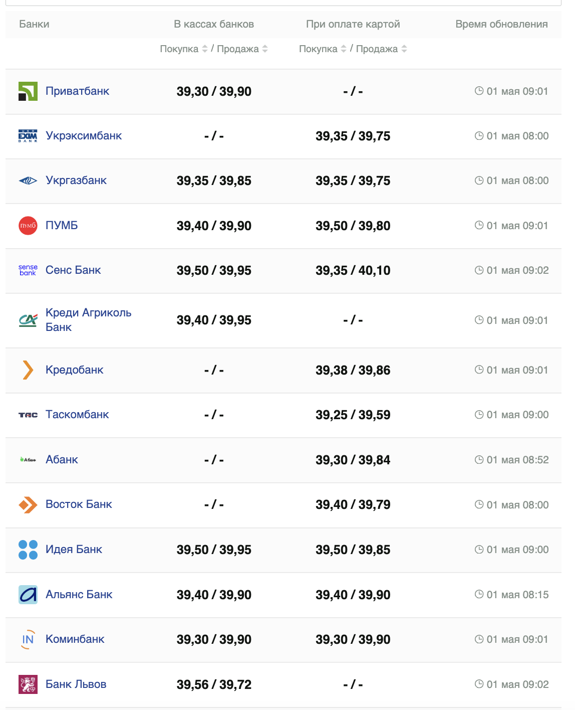Image resolution: width=575 pixels, height=710 pixels.
Task: Follow the Абанк name link
Action: (x=62, y=460)
